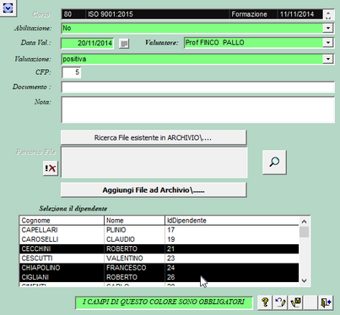Click Aggiungi File ad Archivio button
This screenshot has width=340, height=315.
[154, 190]
